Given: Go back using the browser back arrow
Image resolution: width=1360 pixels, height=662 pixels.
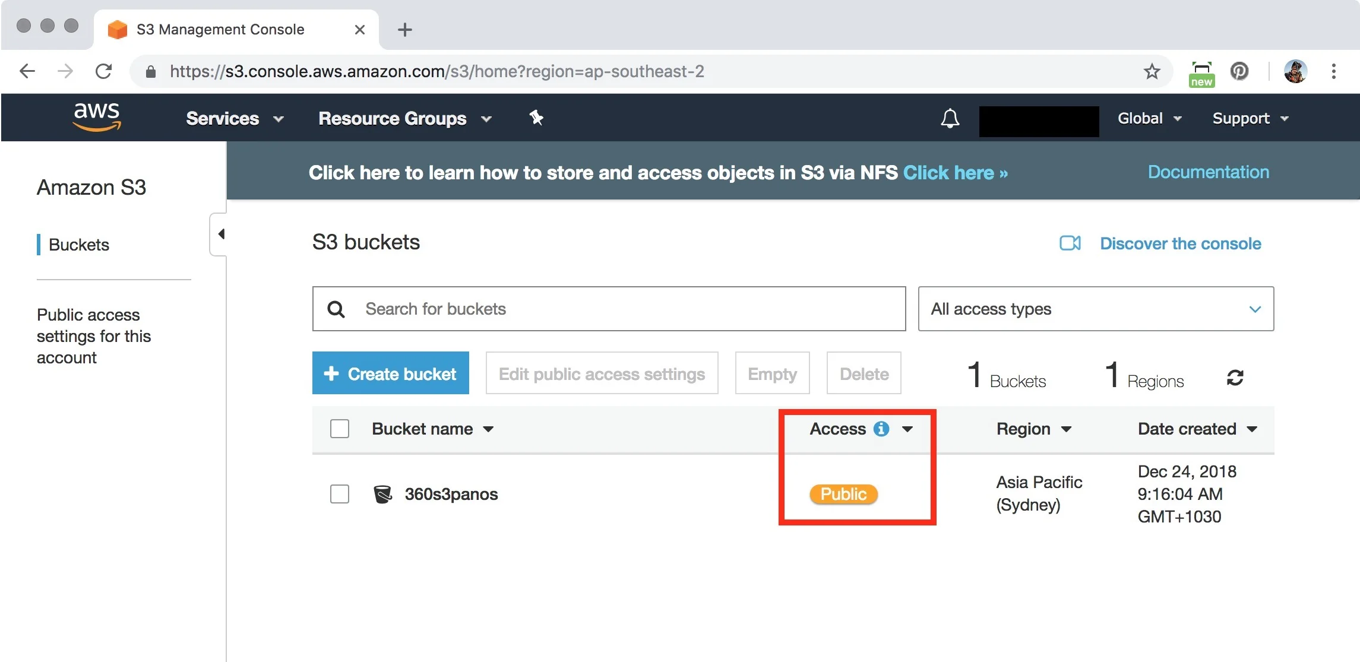Looking at the screenshot, I should (27, 71).
